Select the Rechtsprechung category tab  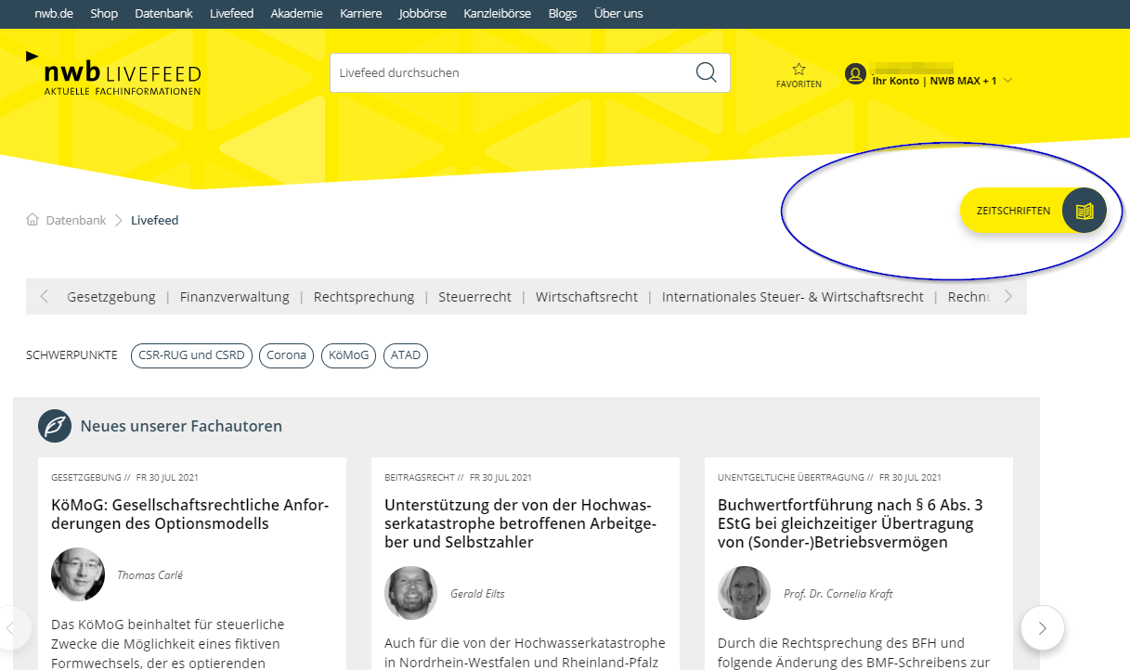tap(364, 297)
